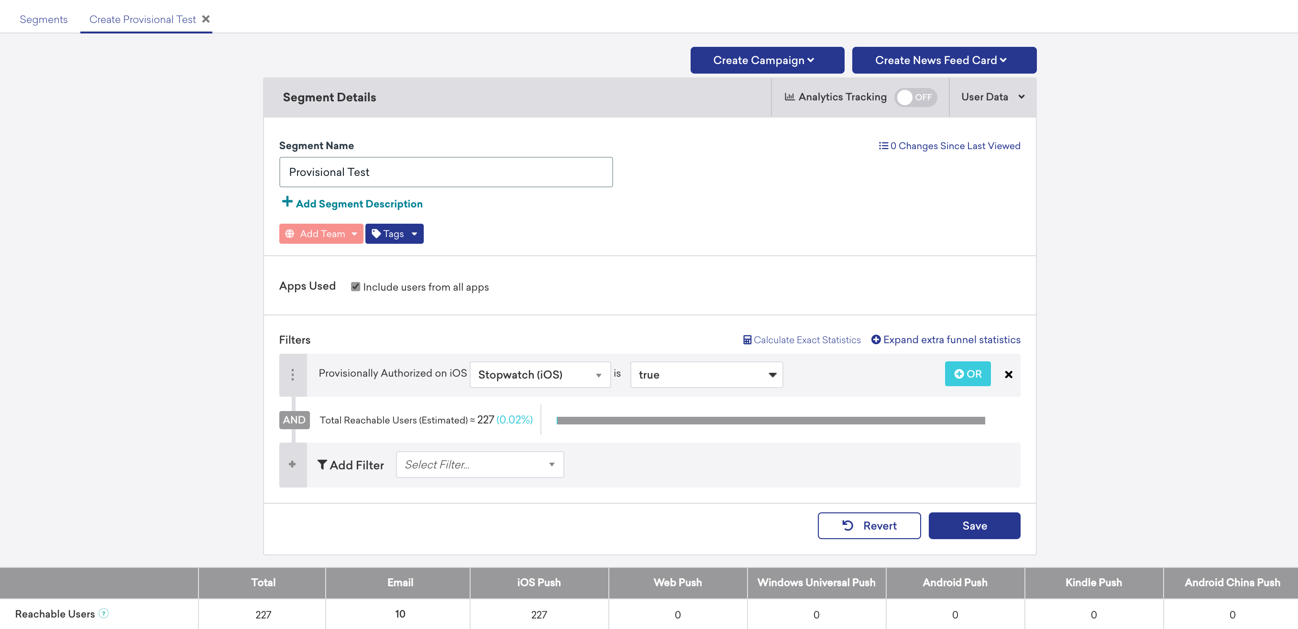Expand the true/false value dropdown
The image size is (1298, 629).
(769, 374)
